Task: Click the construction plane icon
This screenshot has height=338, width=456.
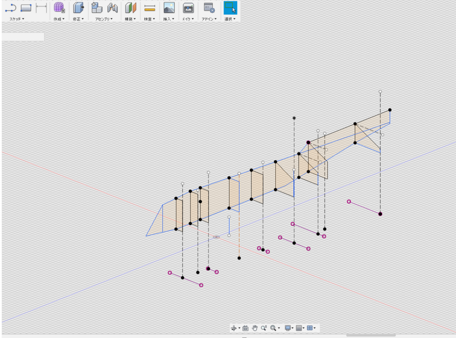Action: [x=130, y=8]
